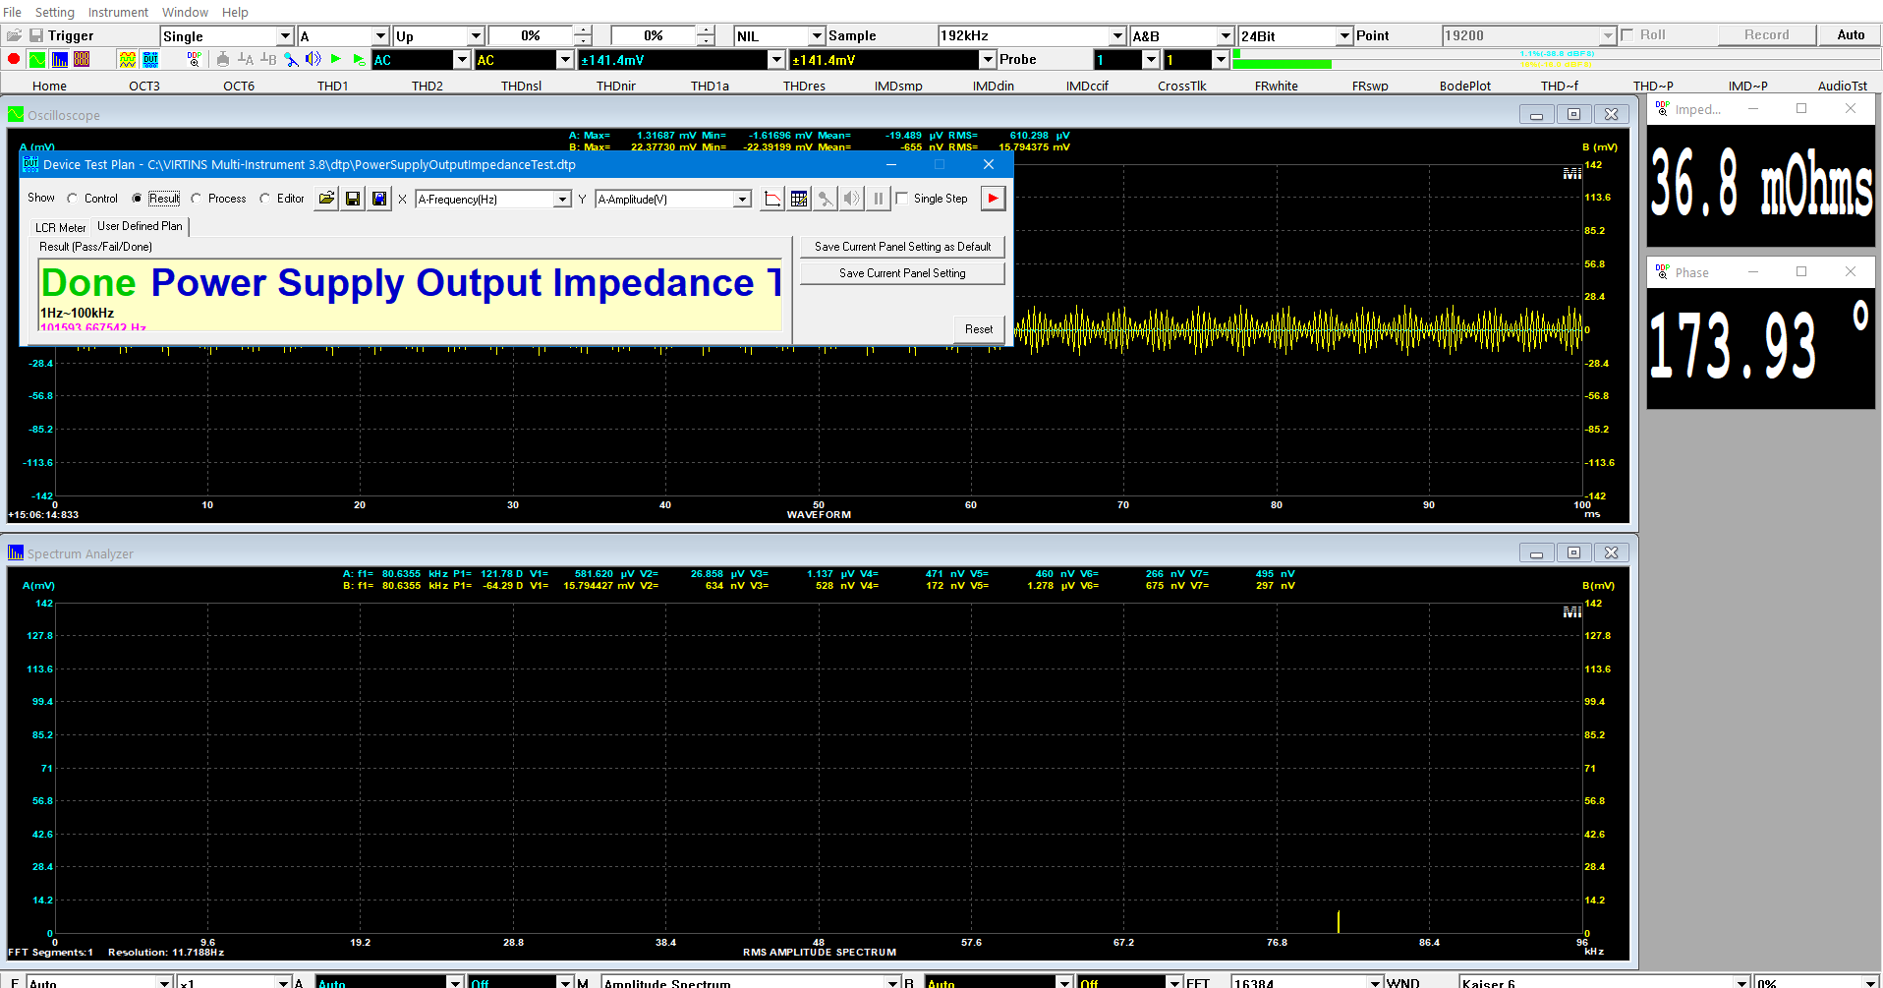
Task: Click the green input level meter bar
Action: [x=1282, y=65]
